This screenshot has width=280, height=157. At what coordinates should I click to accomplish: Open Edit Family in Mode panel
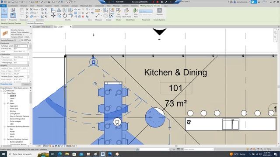[x=118, y=13]
